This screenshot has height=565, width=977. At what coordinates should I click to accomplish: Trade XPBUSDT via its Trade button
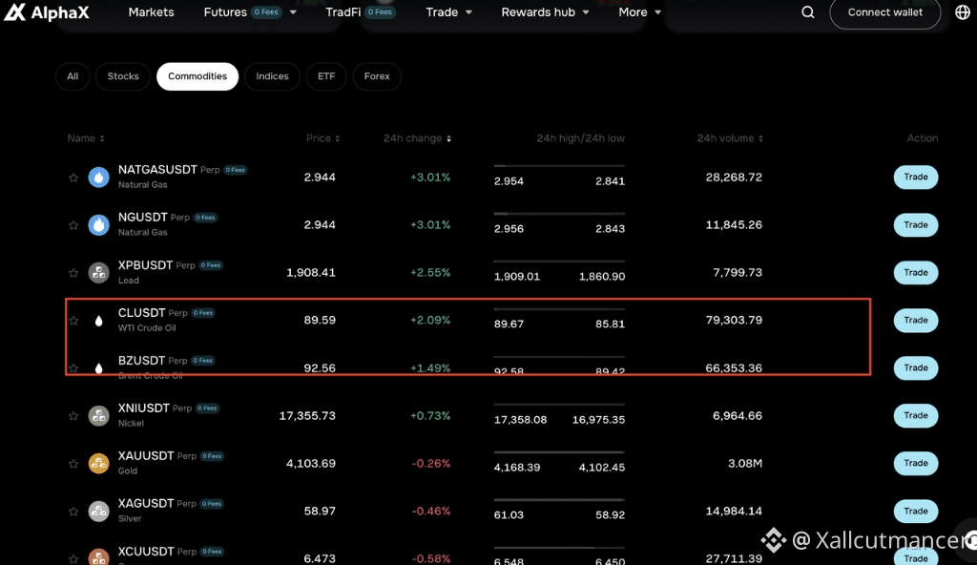[916, 273]
